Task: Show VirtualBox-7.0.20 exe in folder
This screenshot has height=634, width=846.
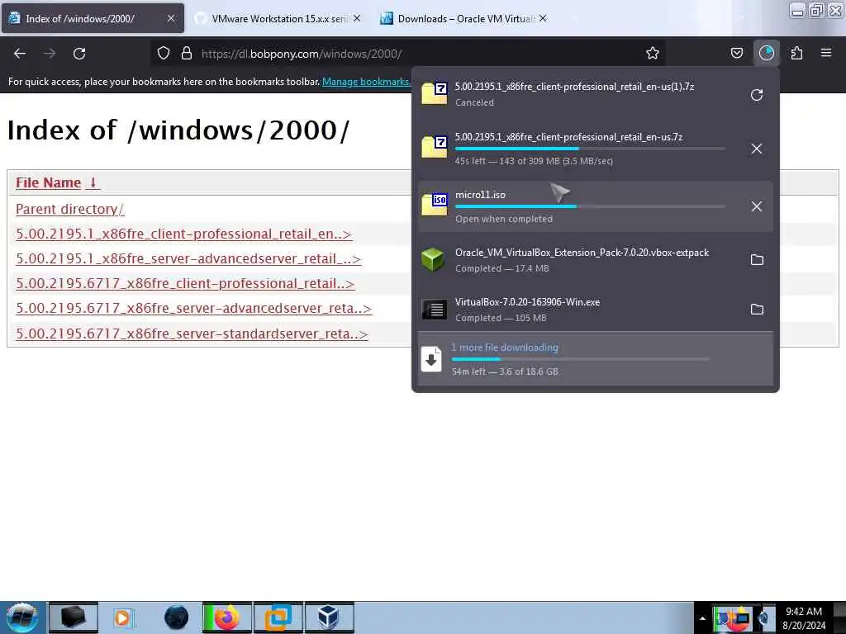Action: tap(757, 310)
